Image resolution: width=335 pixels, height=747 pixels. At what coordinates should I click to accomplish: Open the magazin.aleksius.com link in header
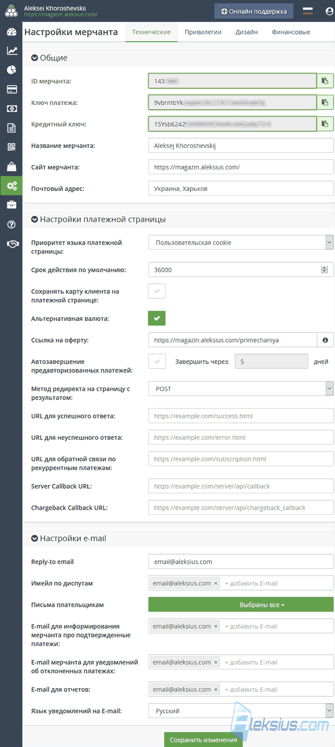(x=61, y=14)
